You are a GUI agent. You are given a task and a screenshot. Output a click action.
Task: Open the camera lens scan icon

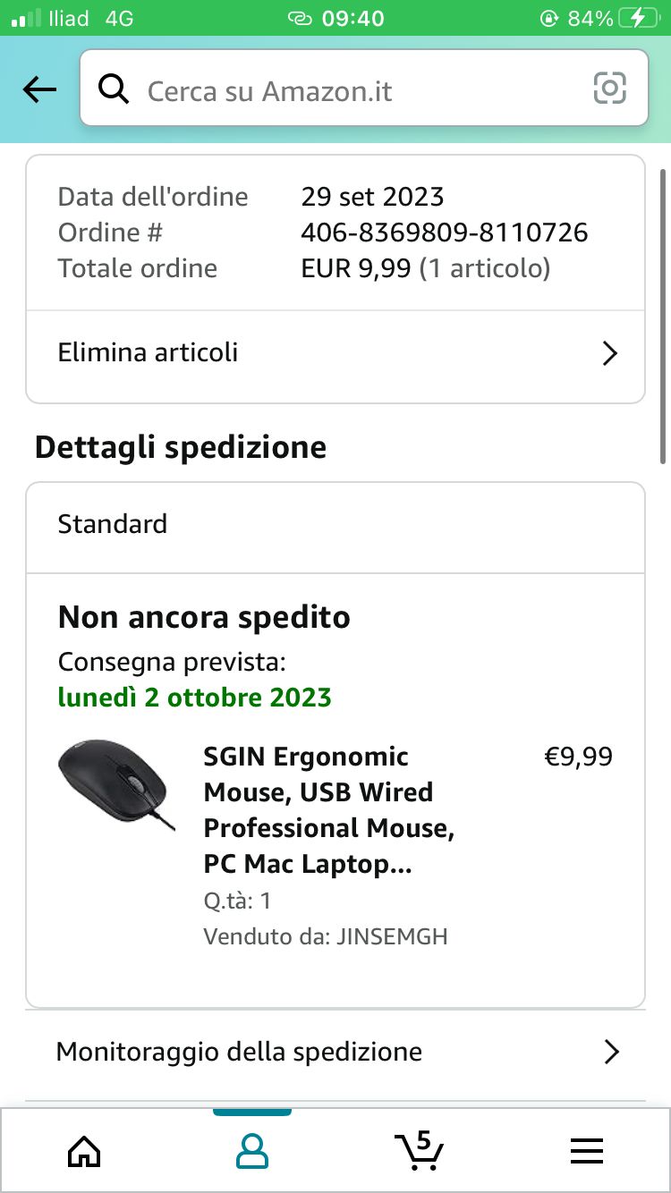(x=609, y=89)
